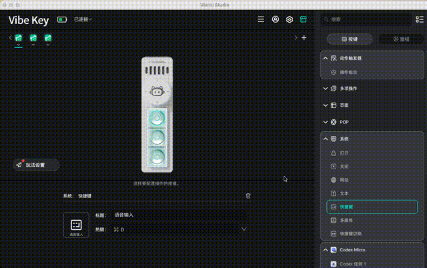Viewport: 427px width, 268px height.
Task: Toggle the list view icon beside search
Action: pyautogui.click(x=420, y=19)
